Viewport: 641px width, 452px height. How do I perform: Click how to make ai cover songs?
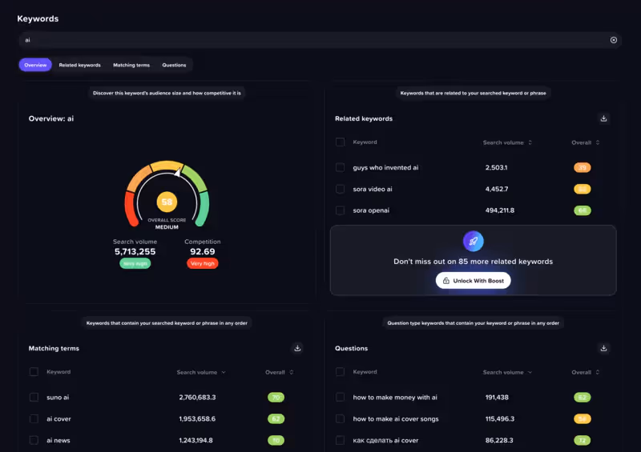(x=396, y=419)
